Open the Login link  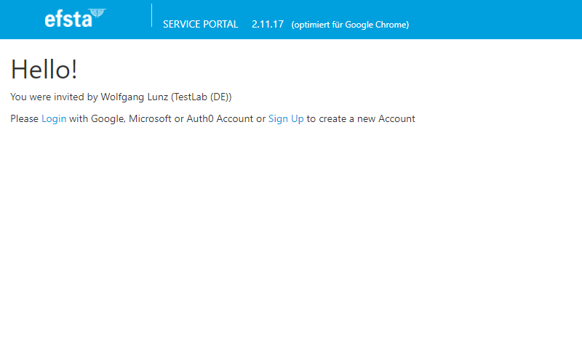[x=54, y=119]
